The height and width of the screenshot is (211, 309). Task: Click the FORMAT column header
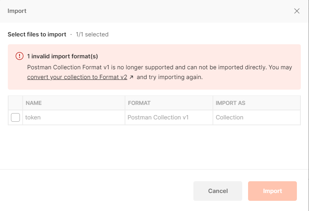[x=139, y=103]
